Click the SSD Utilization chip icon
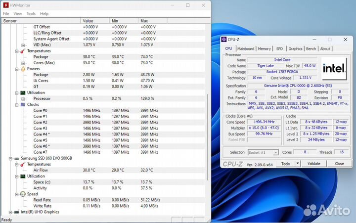The image size is (356, 223). (x=23, y=176)
